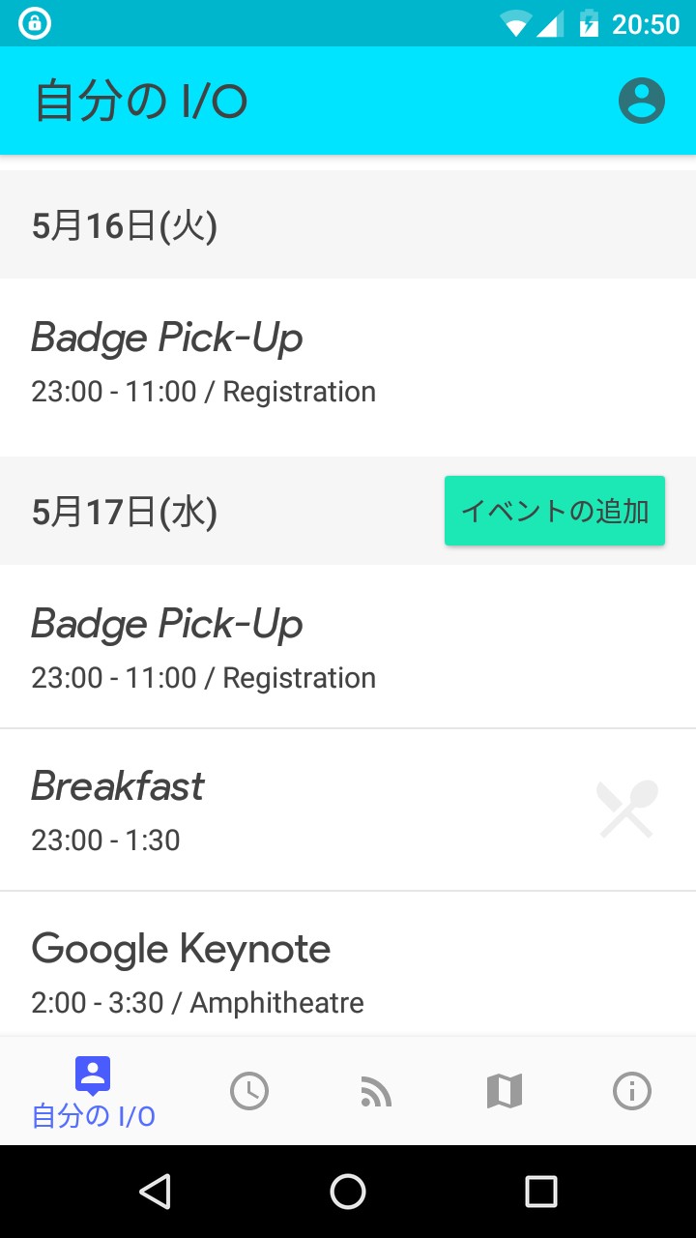696x1238 pixels.
Task: Tap the 5月17日(水) date header
Action: [x=124, y=513]
